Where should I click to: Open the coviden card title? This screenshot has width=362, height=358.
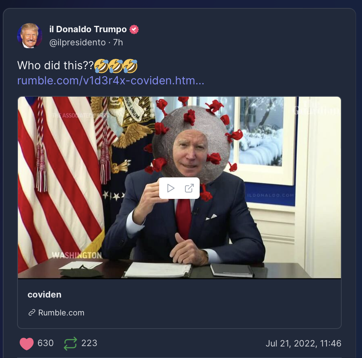pos(44,294)
